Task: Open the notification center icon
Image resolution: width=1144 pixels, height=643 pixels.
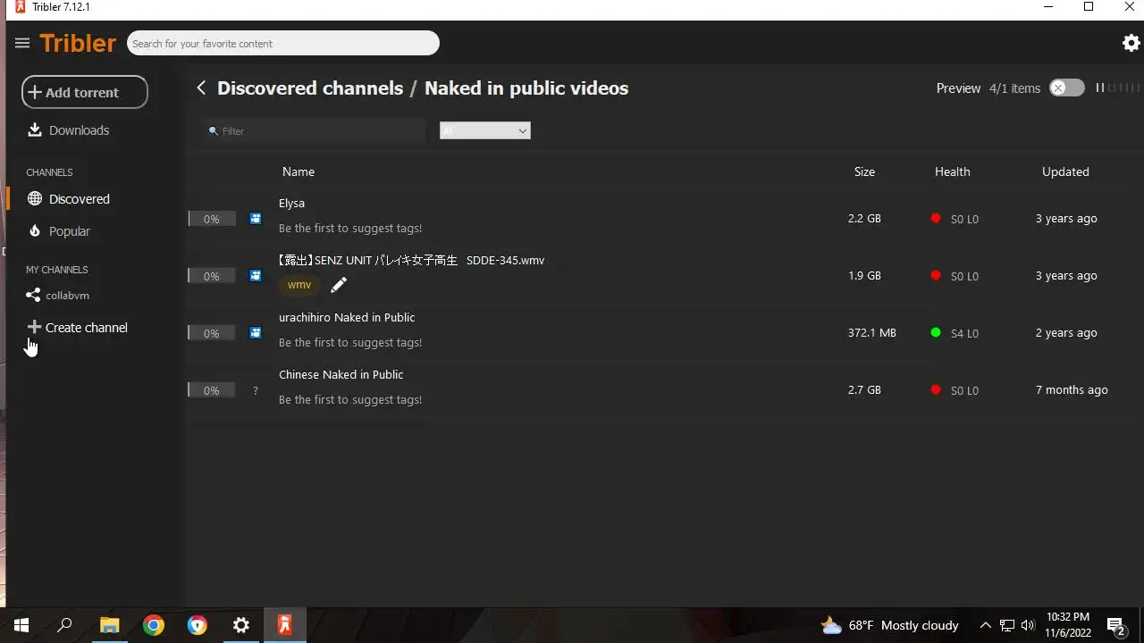Action: (1115, 625)
